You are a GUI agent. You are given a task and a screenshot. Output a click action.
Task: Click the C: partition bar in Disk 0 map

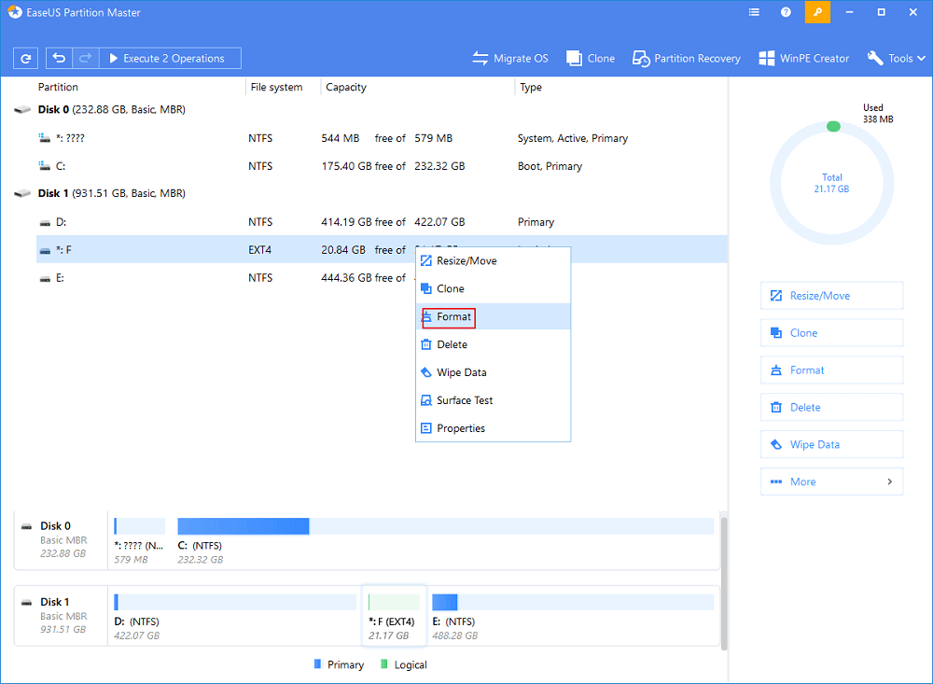[x=243, y=526]
